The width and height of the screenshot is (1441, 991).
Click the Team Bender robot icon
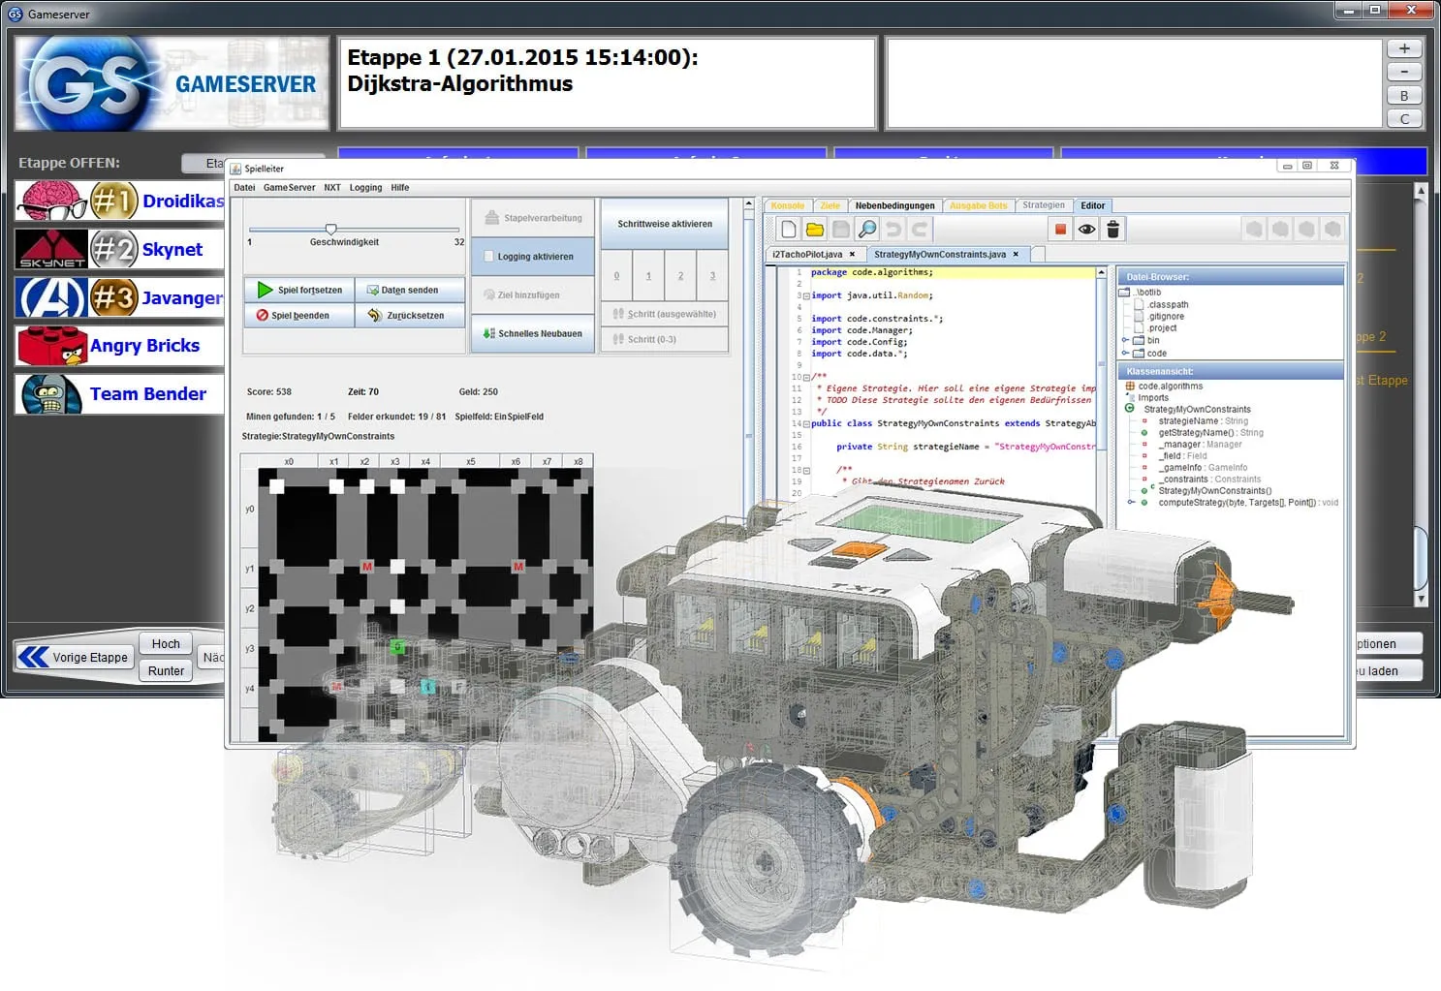[52, 394]
